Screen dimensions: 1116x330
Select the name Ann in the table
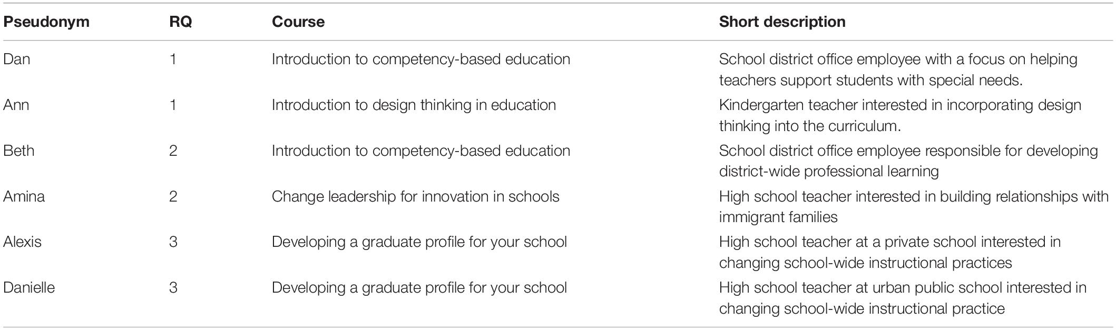coord(16,105)
